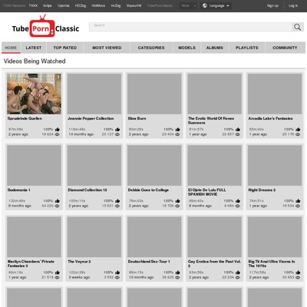This screenshot has height=307, width=307.
Task: Open Debbie Goes to College title link
Action: pos(148,190)
